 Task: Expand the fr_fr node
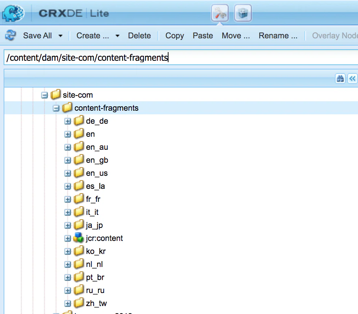coord(68,199)
